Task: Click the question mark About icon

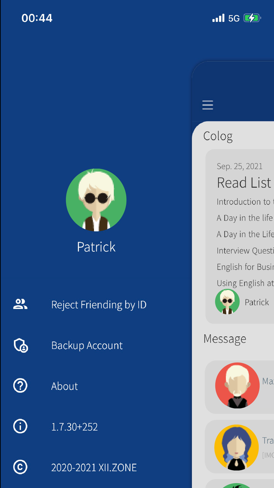Action: (x=20, y=386)
